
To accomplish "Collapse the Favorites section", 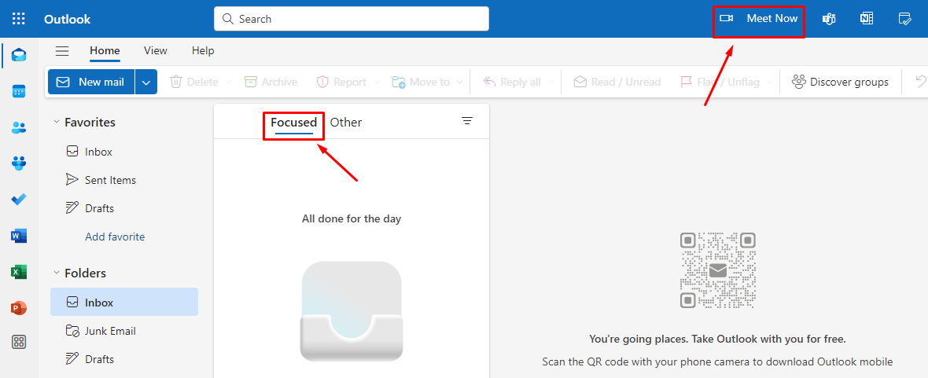I will (57, 122).
